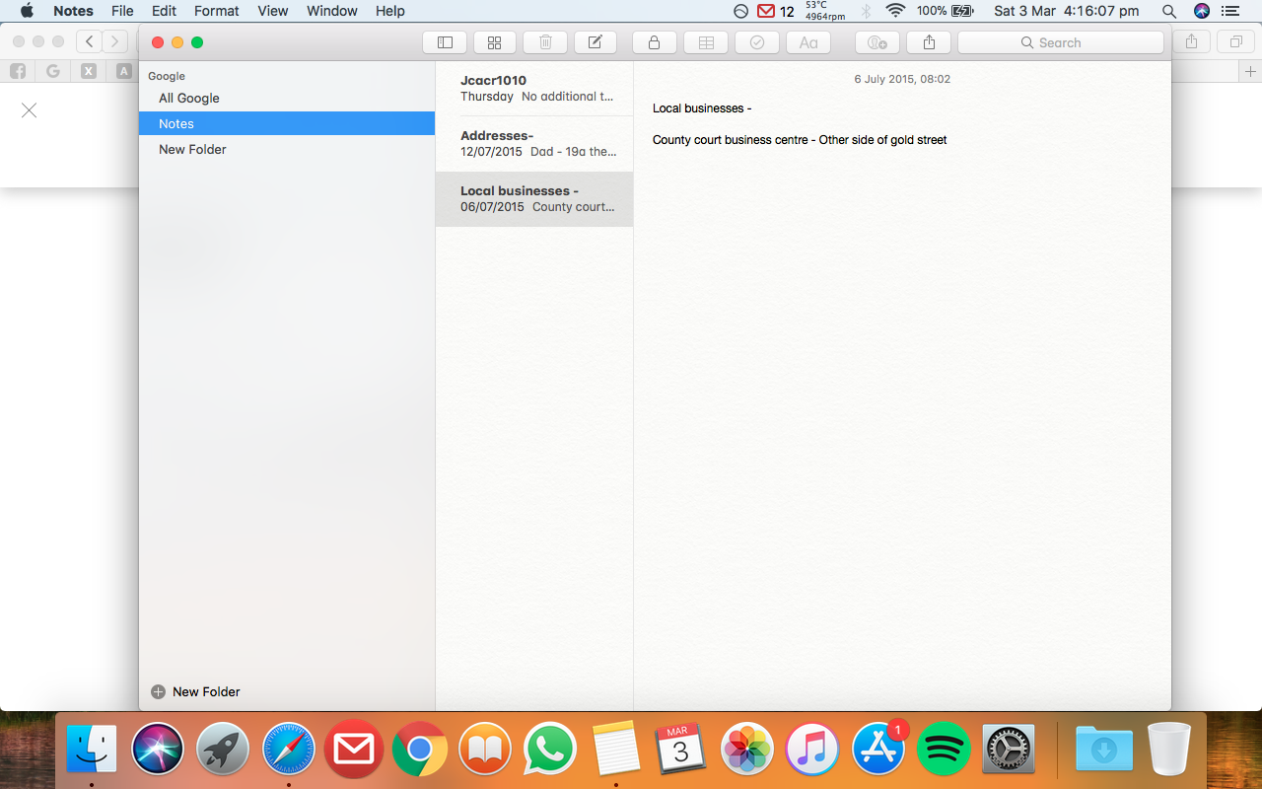Click Safari's share button behind Notes

[x=1192, y=41]
